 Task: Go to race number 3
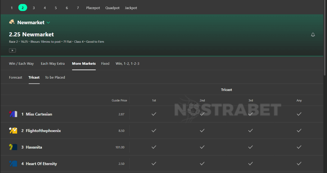[x=34, y=8]
